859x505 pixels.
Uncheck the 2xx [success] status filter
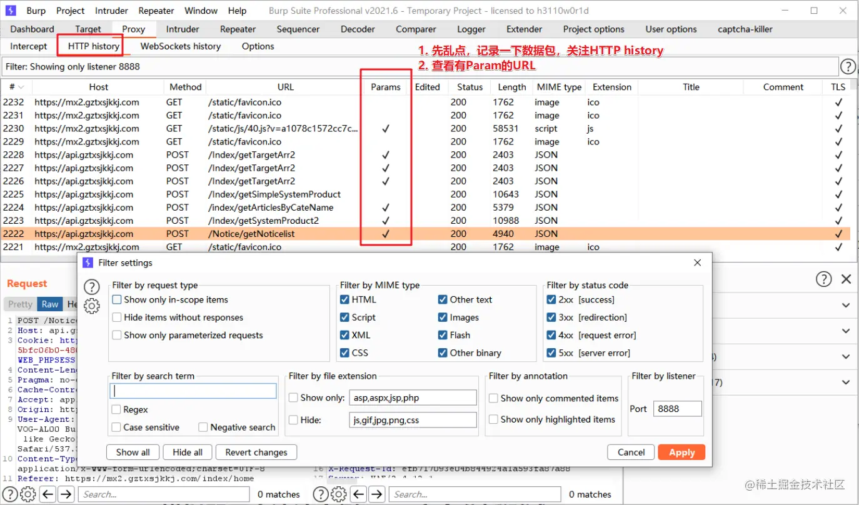tap(551, 299)
